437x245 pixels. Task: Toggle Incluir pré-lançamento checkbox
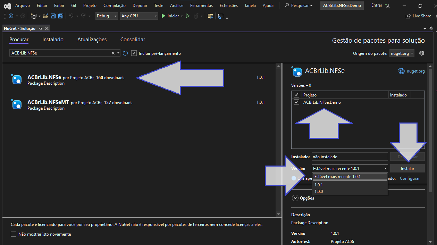pos(134,53)
